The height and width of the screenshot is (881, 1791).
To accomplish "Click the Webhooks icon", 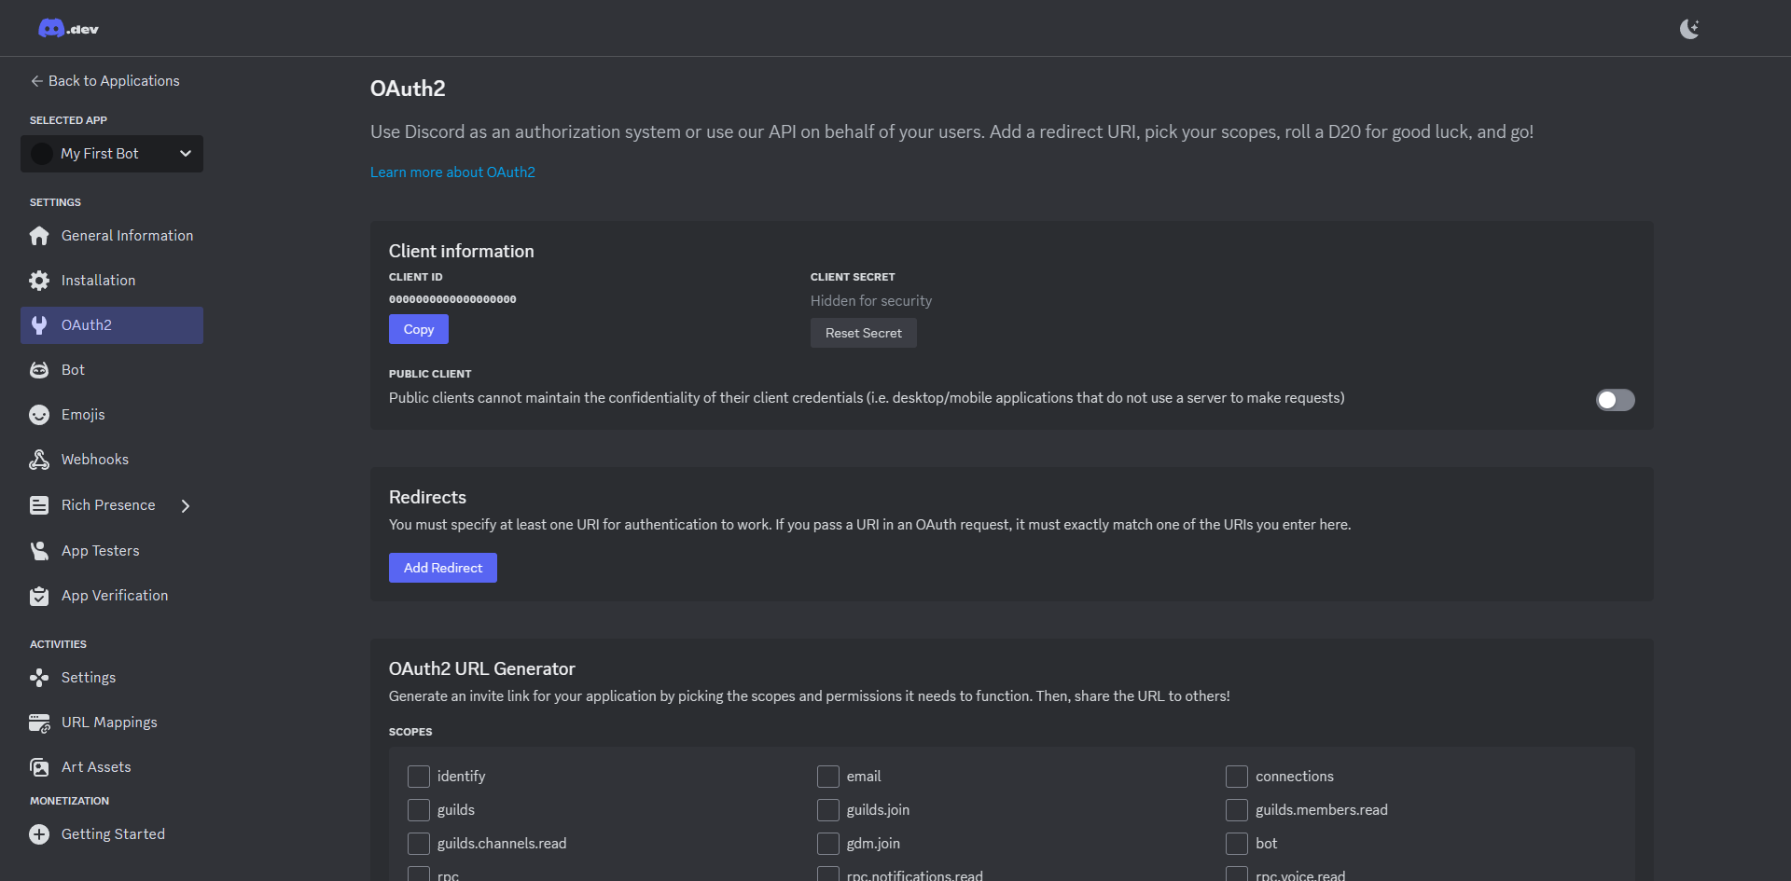I will click(x=39, y=460).
